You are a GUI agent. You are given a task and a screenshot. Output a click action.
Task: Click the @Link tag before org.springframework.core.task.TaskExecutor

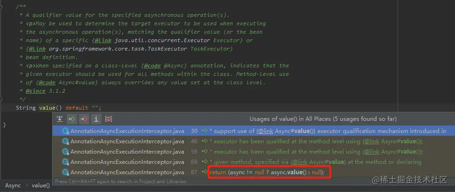pyautogui.click(x=37, y=49)
